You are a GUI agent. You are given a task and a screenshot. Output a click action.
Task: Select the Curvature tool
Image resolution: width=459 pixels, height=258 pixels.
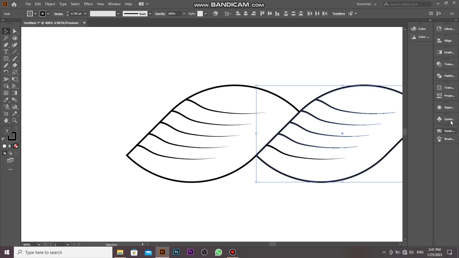pos(15,45)
